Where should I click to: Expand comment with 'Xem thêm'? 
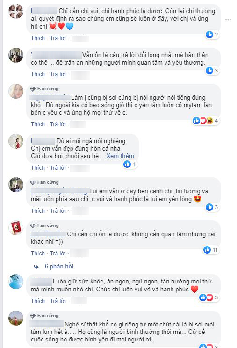click(120, 156)
